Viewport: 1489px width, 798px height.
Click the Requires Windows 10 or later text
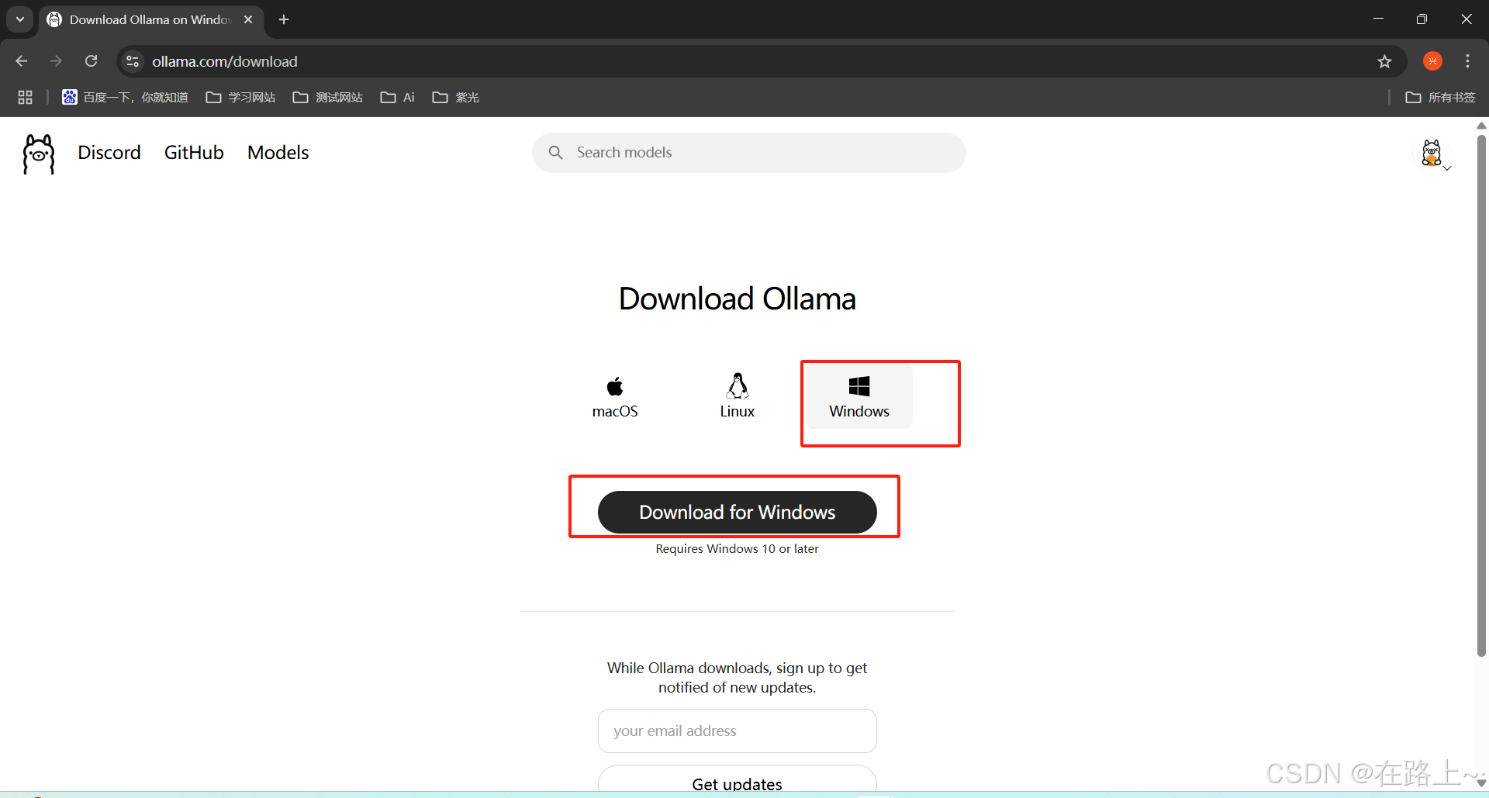click(737, 548)
